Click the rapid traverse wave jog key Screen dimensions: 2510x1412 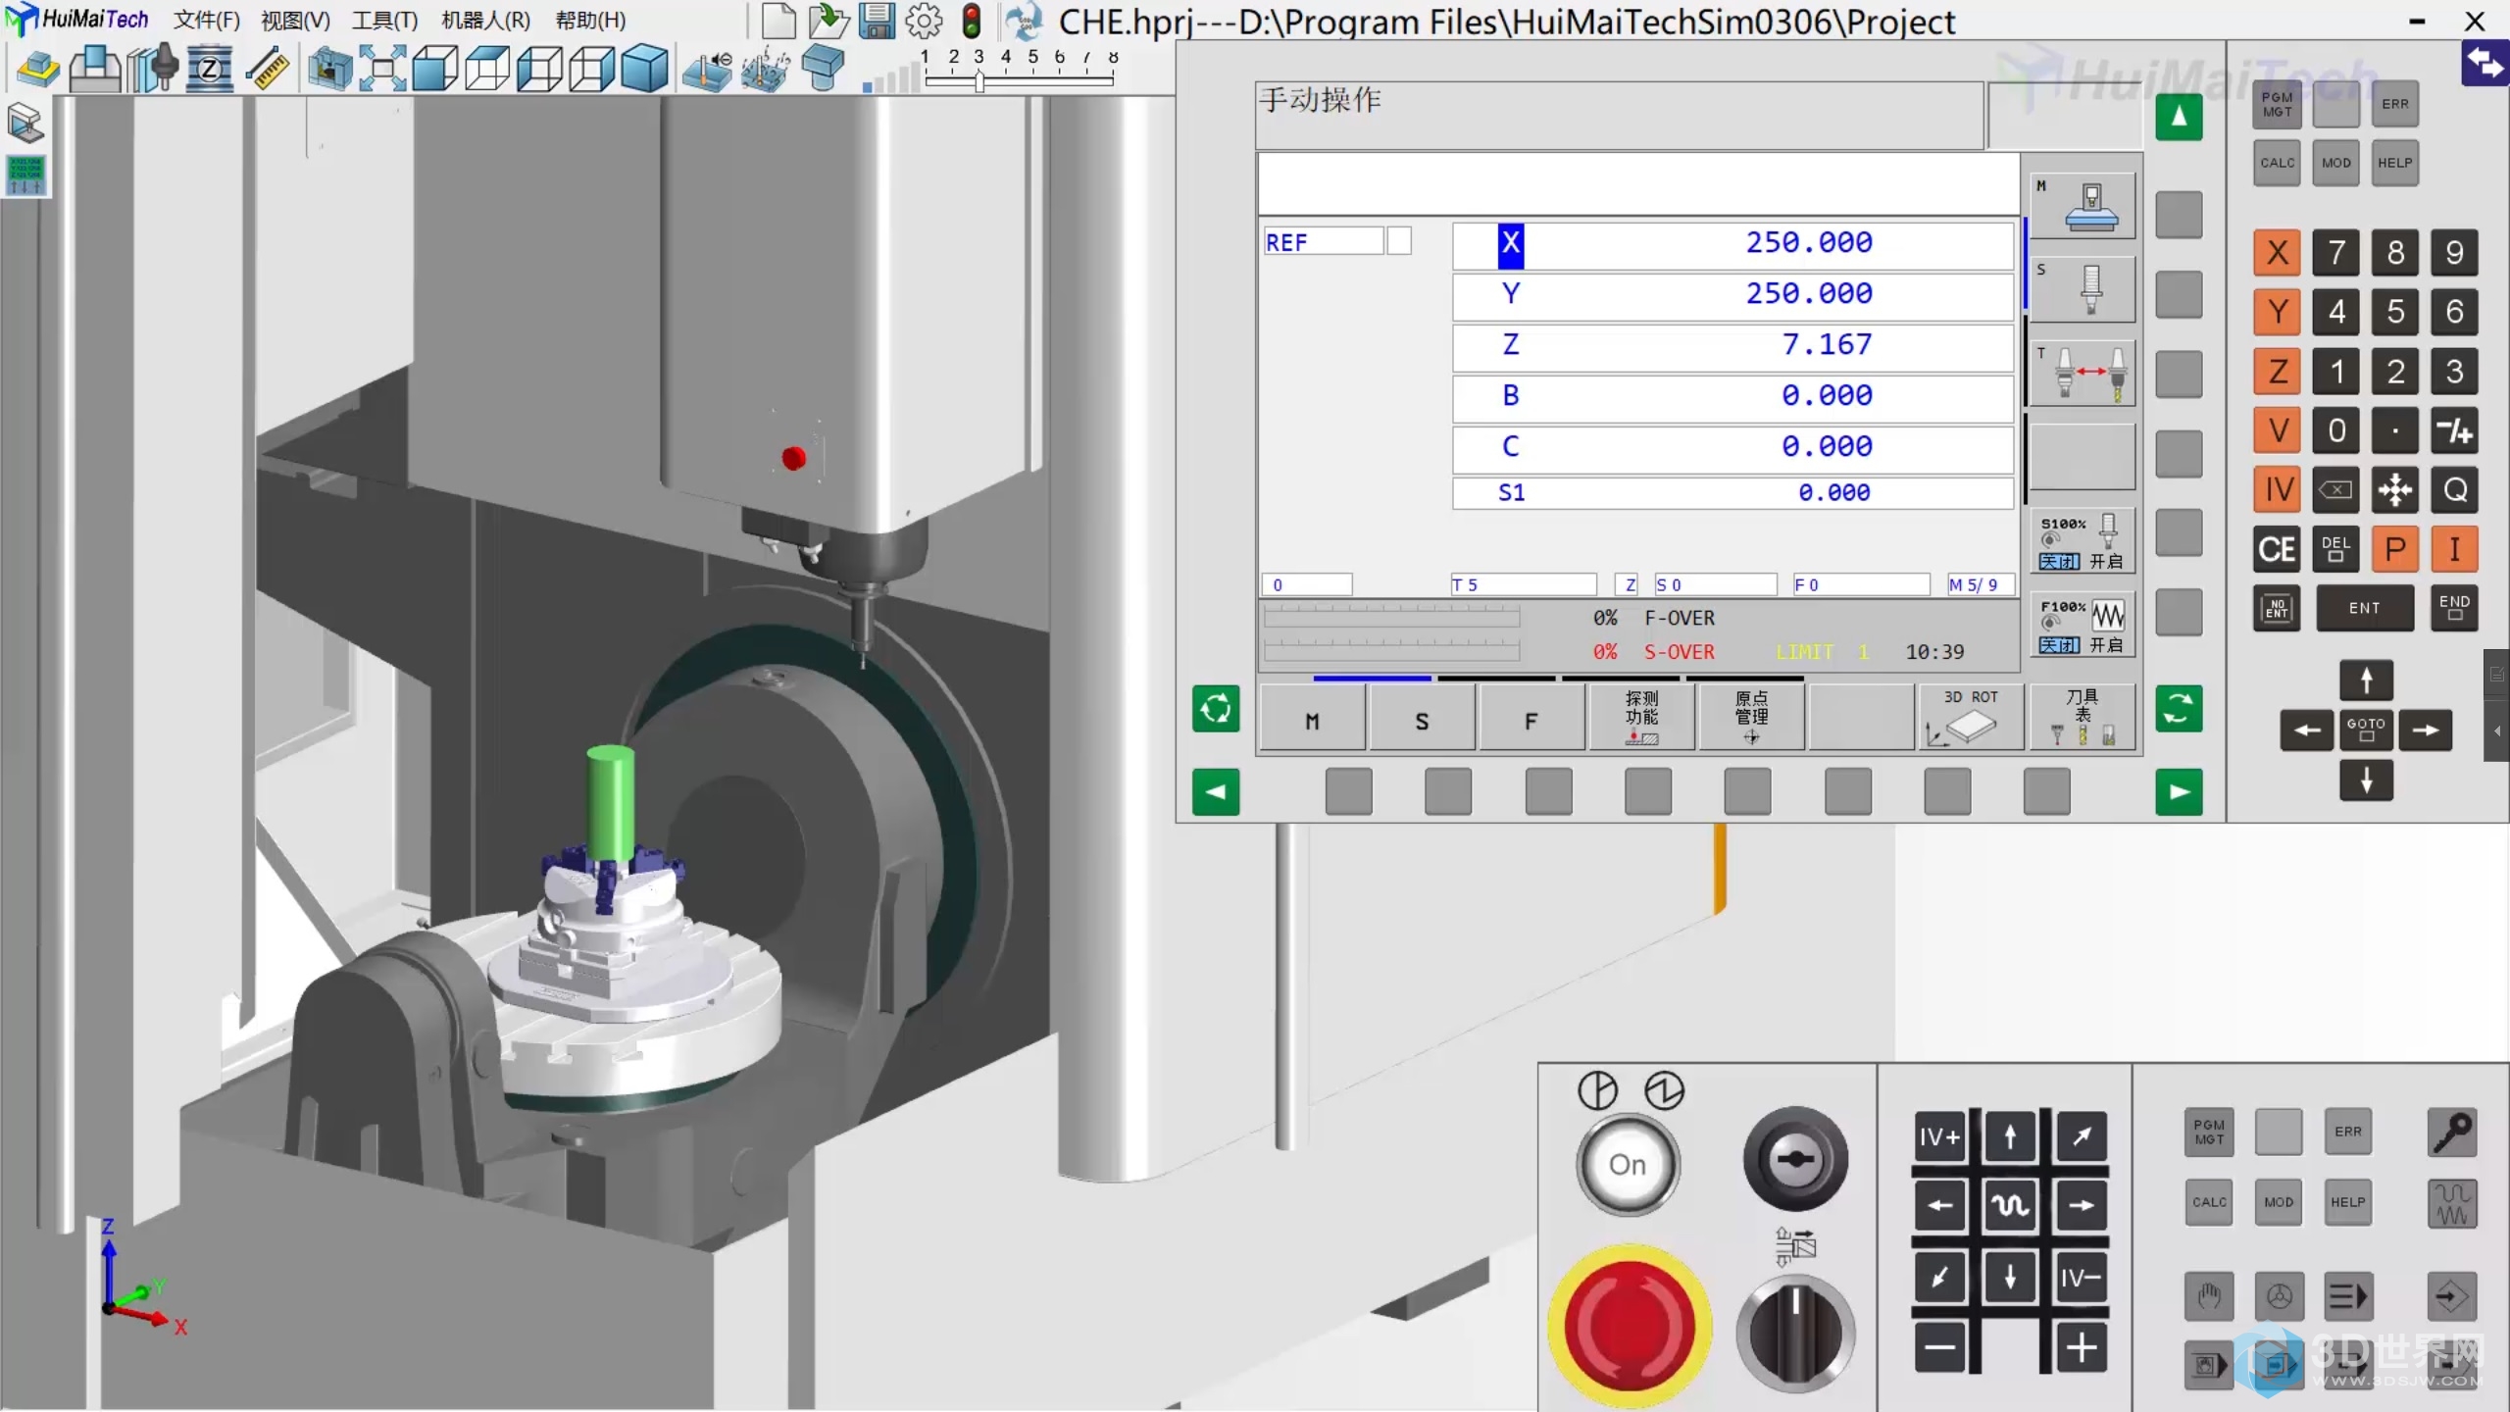click(x=2010, y=1206)
